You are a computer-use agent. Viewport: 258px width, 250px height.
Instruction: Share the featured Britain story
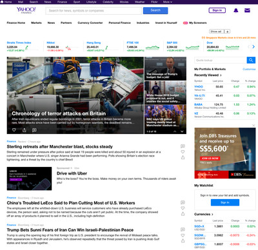25,130
